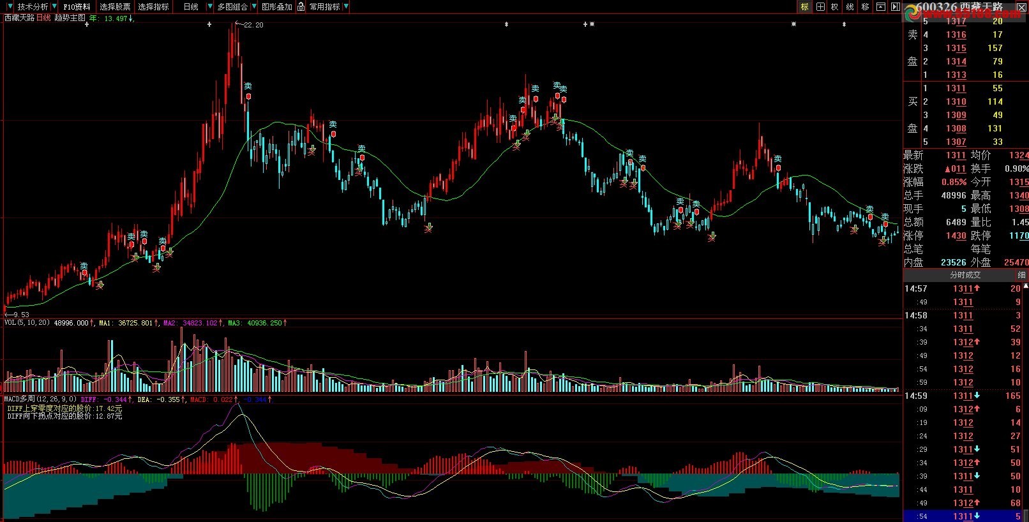Click the 选择股票 button

click(115, 6)
